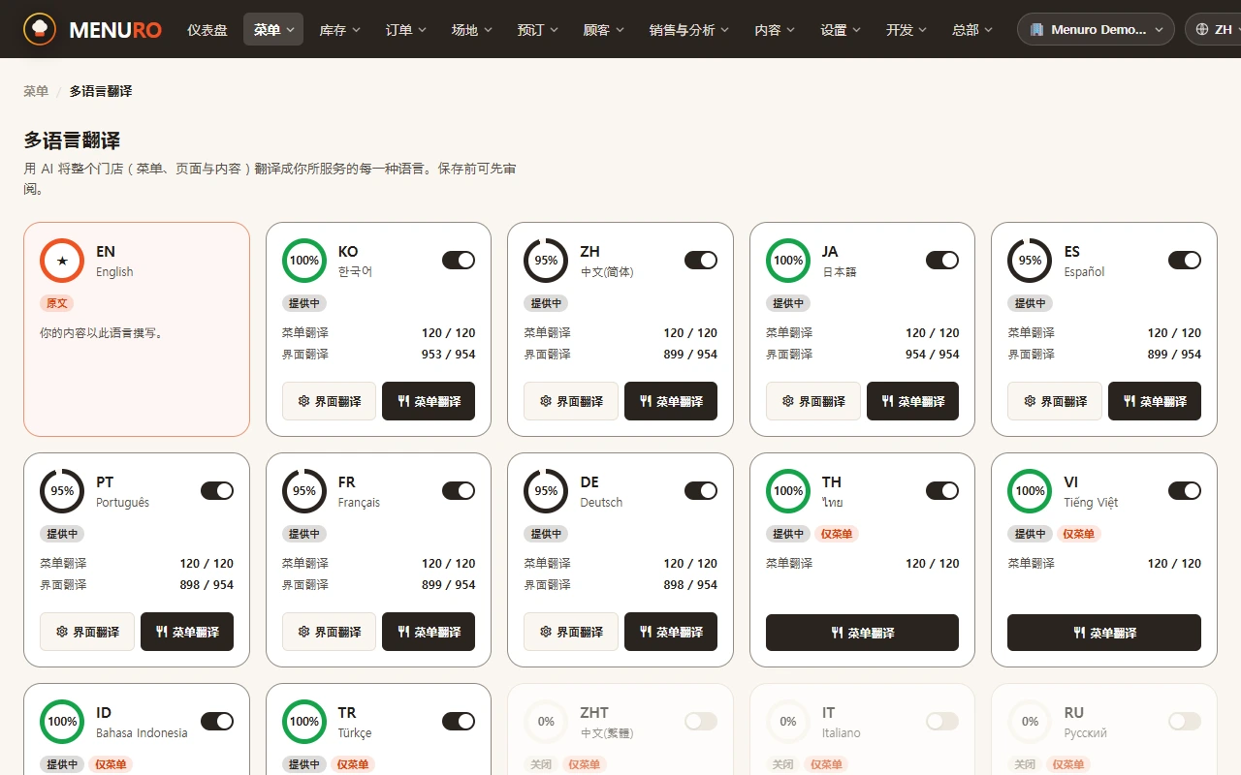Toggle the PT Português language switch
Screen dimensions: 1241x775
tap(217, 490)
